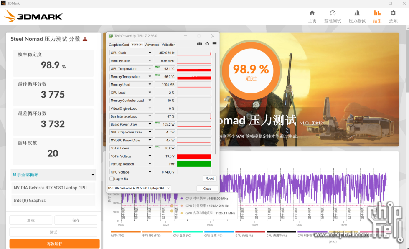Click the worst loop score 3 732
This screenshot has width=409, height=249.
[x=53, y=124]
